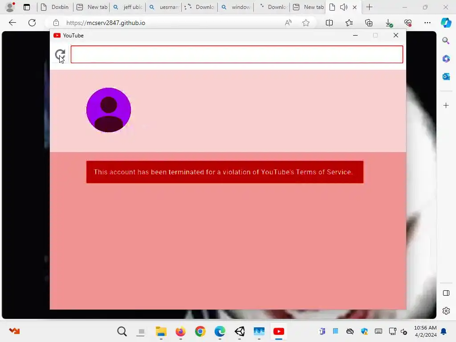The image size is (456, 342).
Task: Open Read aloud in Edge toolbar
Action: [x=288, y=23]
